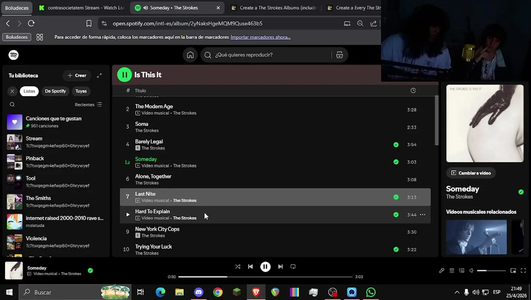This screenshot has height=300, width=531.
Task: Click the track list scrollbar
Action: [x=436, y=120]
